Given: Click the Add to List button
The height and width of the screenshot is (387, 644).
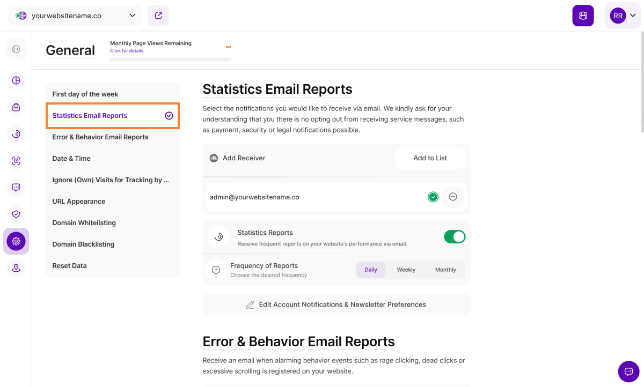Looking at the screenshot, I should coord(430,158).
